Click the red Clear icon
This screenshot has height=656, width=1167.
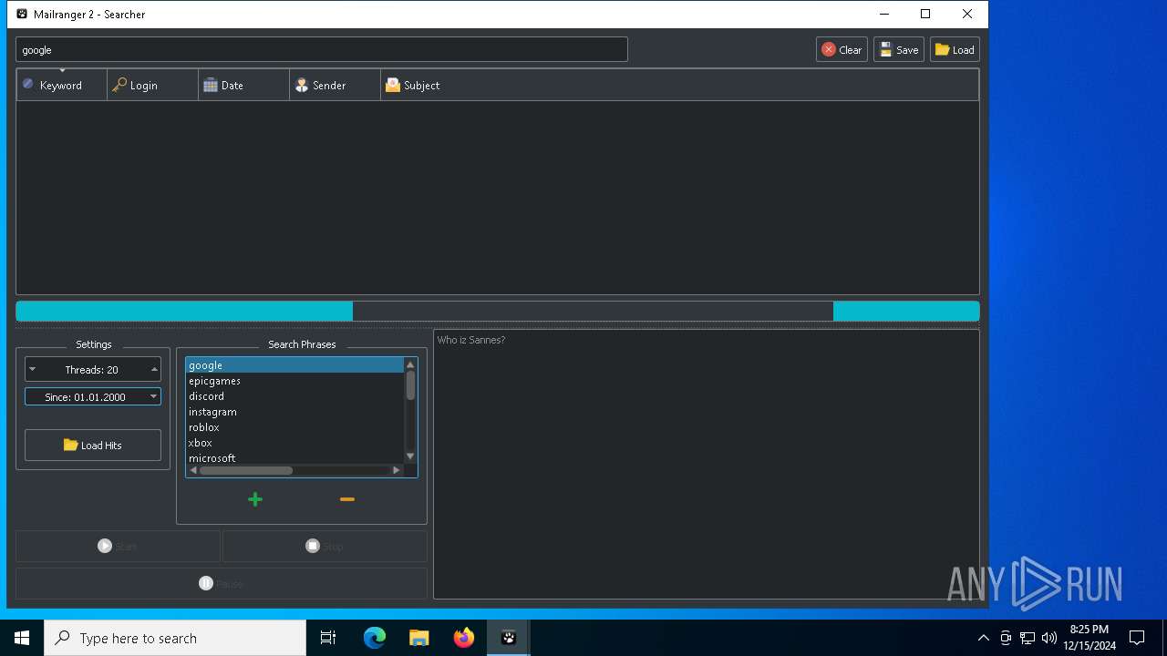click(x=828, y=50)
